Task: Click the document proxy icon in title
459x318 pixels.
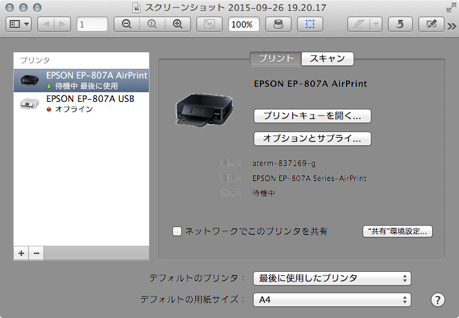Action: click(136, 8)
